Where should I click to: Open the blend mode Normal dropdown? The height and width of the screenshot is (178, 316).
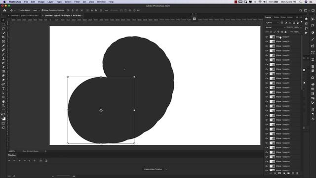[x=275, y=27]
